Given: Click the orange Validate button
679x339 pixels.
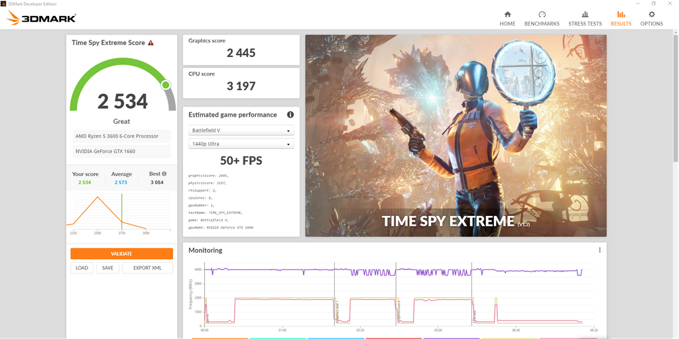Looking at the screenshot, I should (x=122, y=254).
